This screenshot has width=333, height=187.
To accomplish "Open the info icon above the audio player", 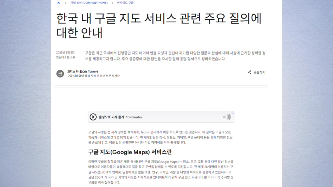I will [233, 113].
